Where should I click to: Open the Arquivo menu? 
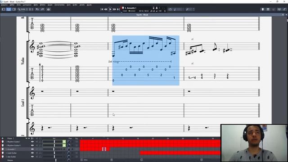[x=4, y=5]
